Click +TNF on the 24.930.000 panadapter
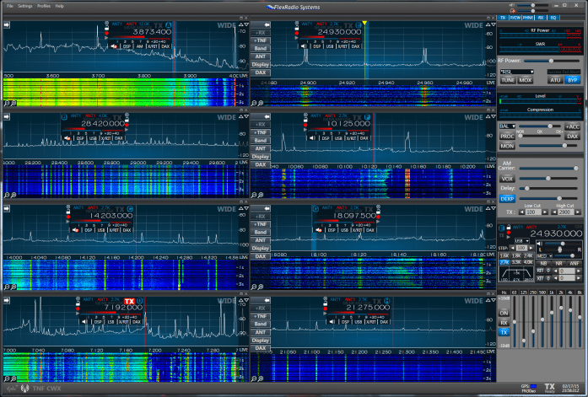Screen dimensions: 588x397 pyautogui.click(x=260, y=40)
